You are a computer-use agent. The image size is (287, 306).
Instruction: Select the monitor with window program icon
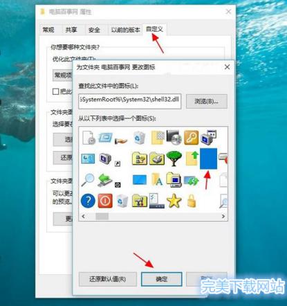[x=208, y=138]
